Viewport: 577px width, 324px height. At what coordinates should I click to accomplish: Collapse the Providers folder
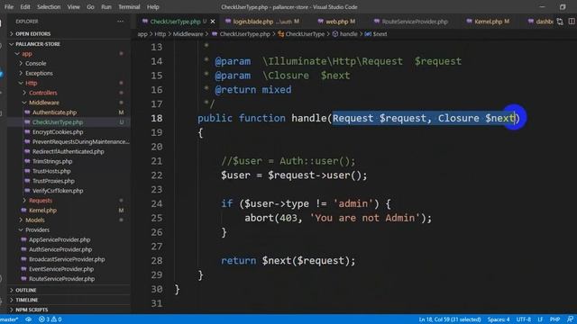click(69, 230)
